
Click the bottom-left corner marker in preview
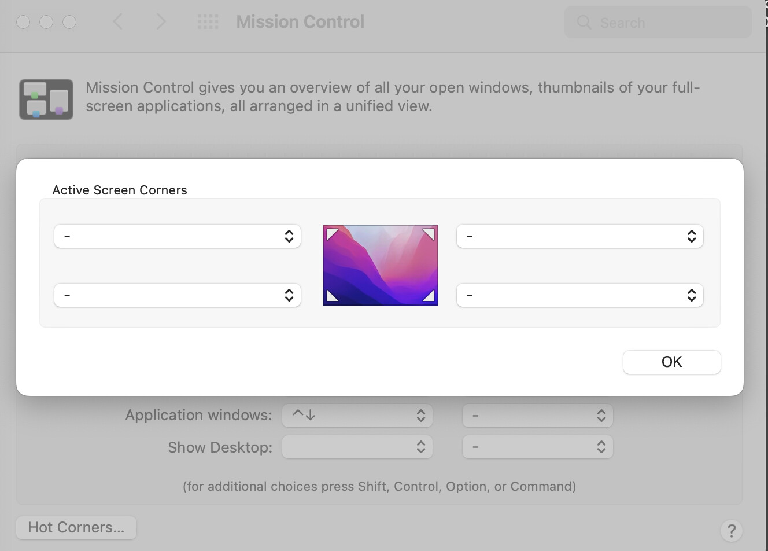tap(332, 296)
